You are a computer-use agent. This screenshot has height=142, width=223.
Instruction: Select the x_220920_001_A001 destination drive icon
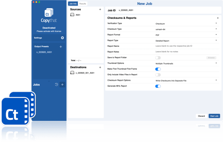click(x=72, y=73)
